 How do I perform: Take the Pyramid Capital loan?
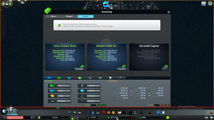[x=165, y=69]
